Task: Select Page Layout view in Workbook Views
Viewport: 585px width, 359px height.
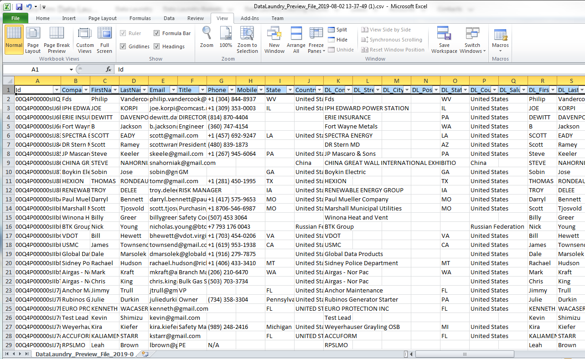Action: pos(33,40)
